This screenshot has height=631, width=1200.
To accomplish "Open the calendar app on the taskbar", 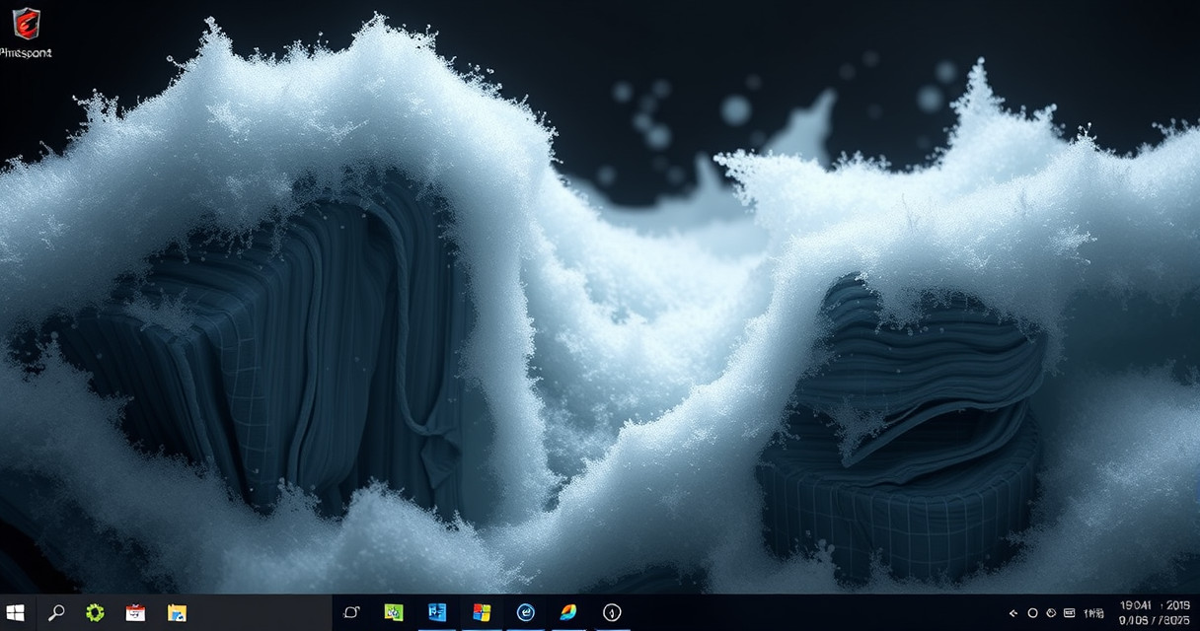I will pos(135,612).
